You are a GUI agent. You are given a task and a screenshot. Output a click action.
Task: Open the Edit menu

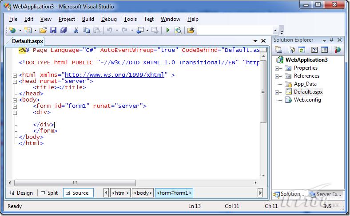click(29, 19)
